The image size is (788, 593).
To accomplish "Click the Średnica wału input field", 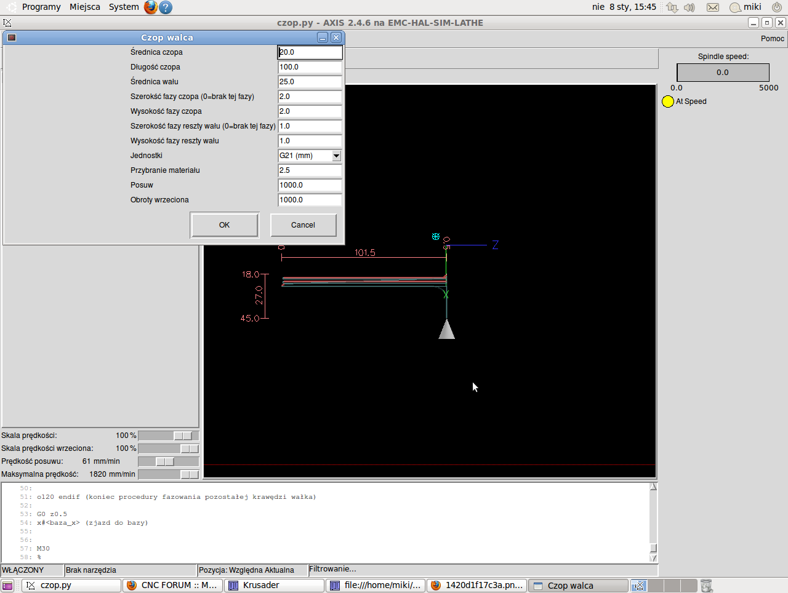I will coord(310,82).
